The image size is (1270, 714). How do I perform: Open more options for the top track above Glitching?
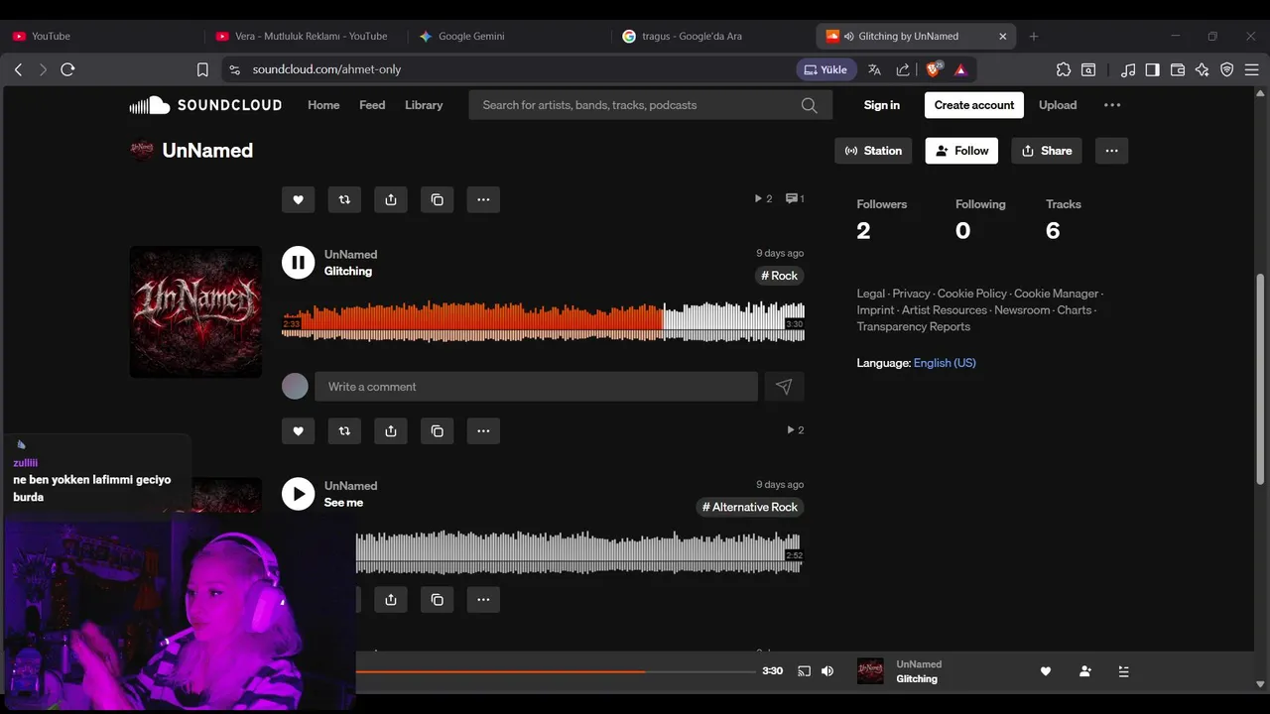pos(483,199)
